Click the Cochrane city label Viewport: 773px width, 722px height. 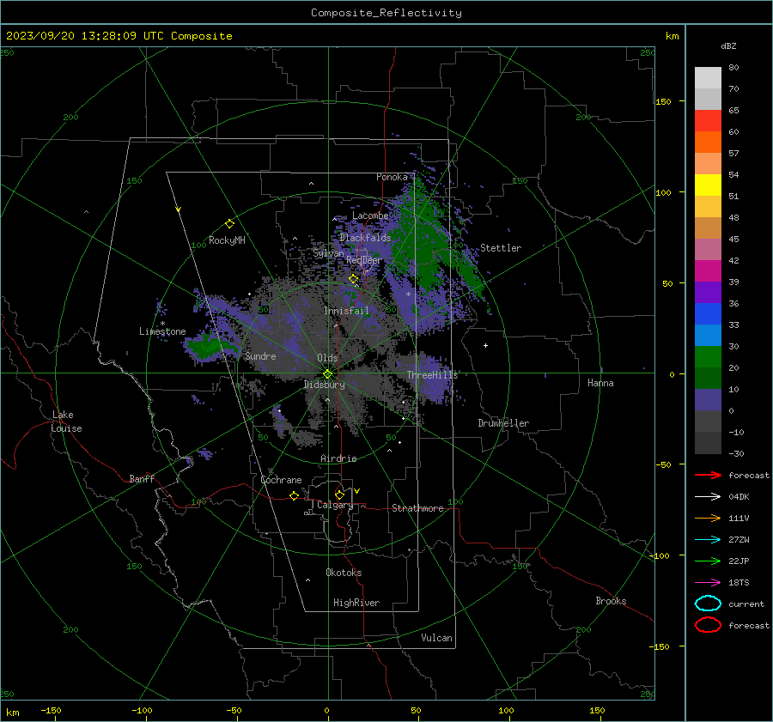pos(281,480)
